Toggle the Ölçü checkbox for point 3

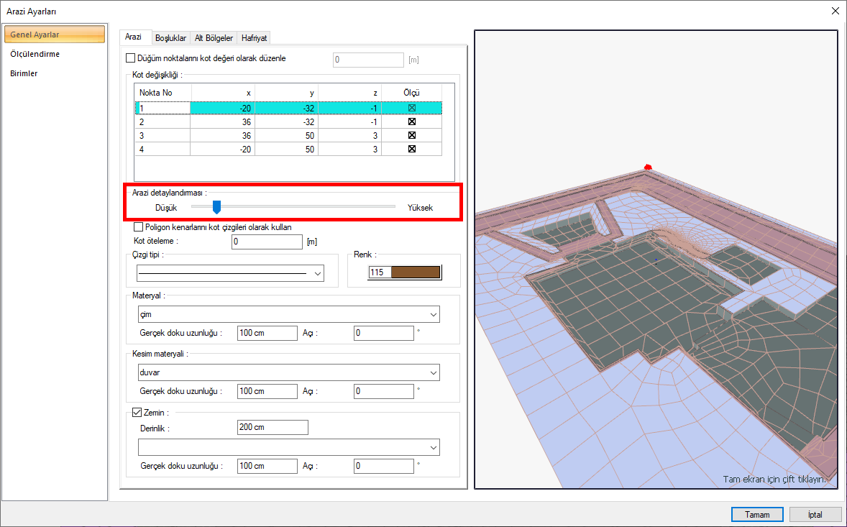click(412, 135)
